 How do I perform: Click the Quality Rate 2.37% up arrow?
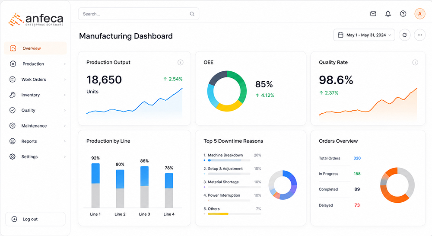tap(321, 93)
